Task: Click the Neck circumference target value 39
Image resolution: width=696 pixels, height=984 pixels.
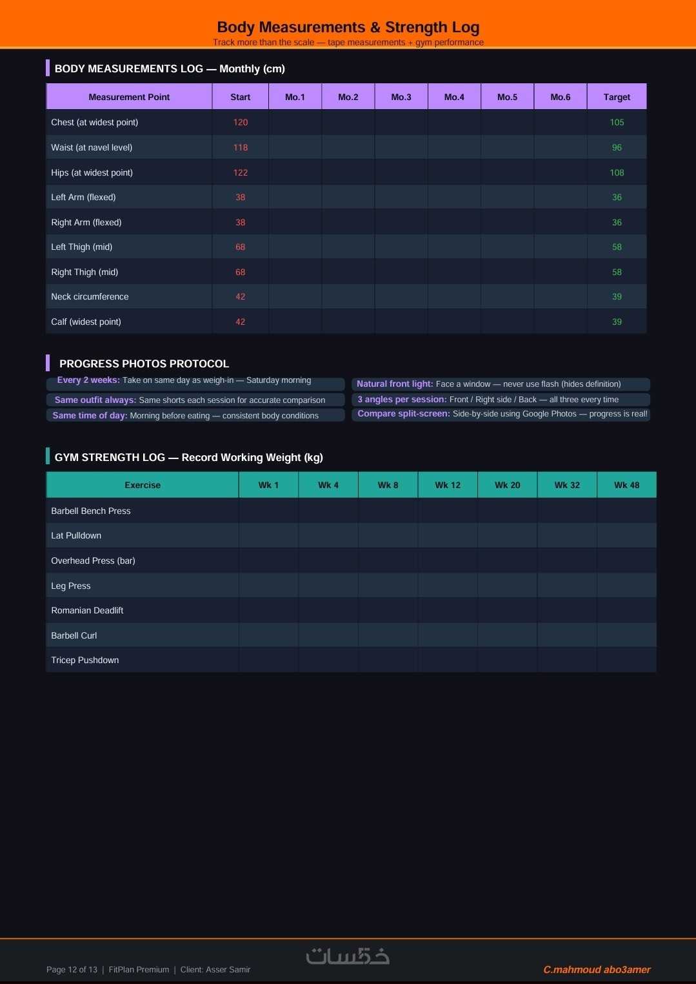Action: [617, 296]
